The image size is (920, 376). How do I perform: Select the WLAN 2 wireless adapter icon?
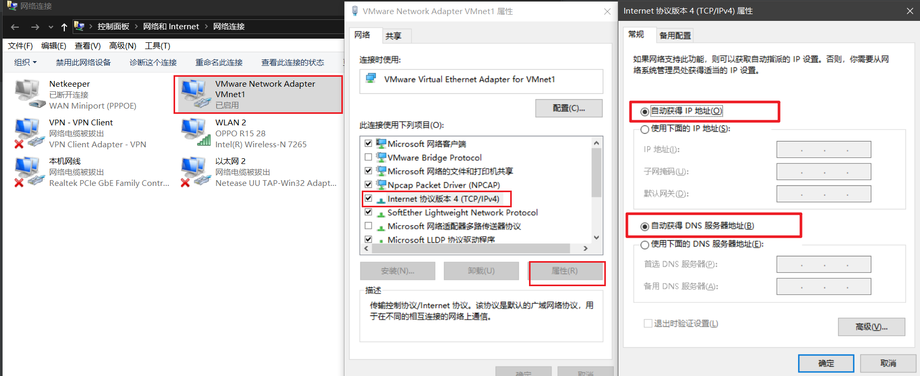(195, 133)
